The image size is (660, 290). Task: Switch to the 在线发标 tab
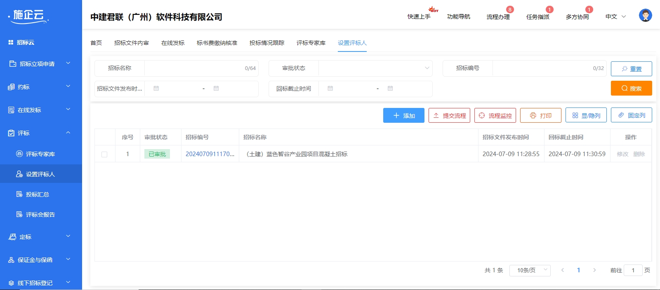(x=173, y=43)
